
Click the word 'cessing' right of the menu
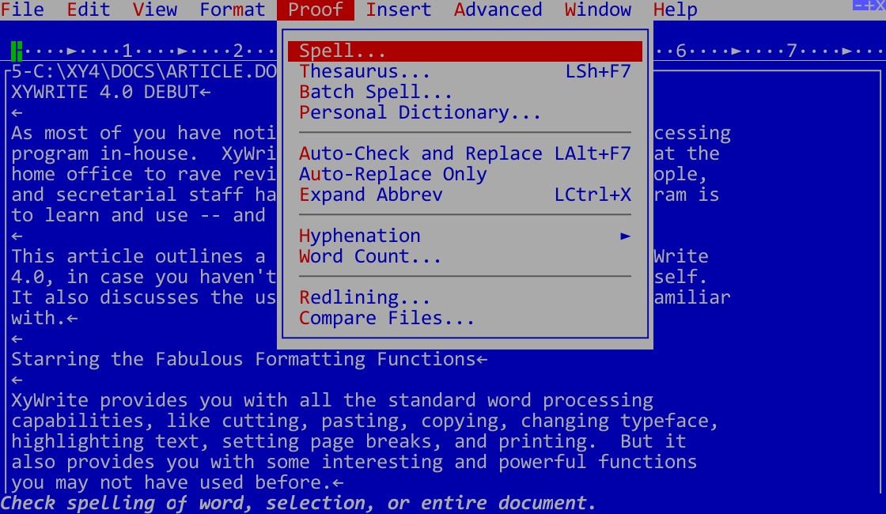click(x=692, y=134)
